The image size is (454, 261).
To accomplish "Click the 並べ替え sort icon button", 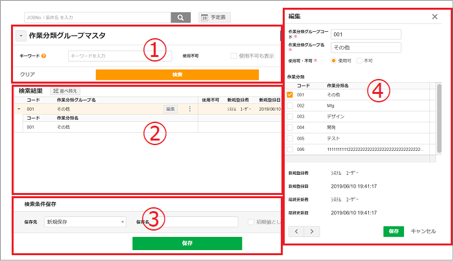I will (x=66, y=91).
